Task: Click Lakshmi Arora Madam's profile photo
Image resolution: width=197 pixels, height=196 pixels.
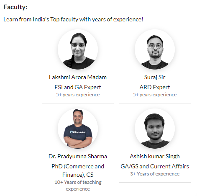Action: click(x=78, y=49)
